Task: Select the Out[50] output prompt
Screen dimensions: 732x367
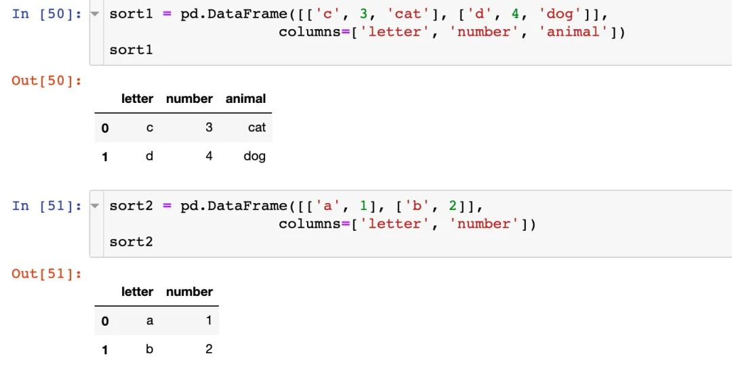Action: coord(47,81)
